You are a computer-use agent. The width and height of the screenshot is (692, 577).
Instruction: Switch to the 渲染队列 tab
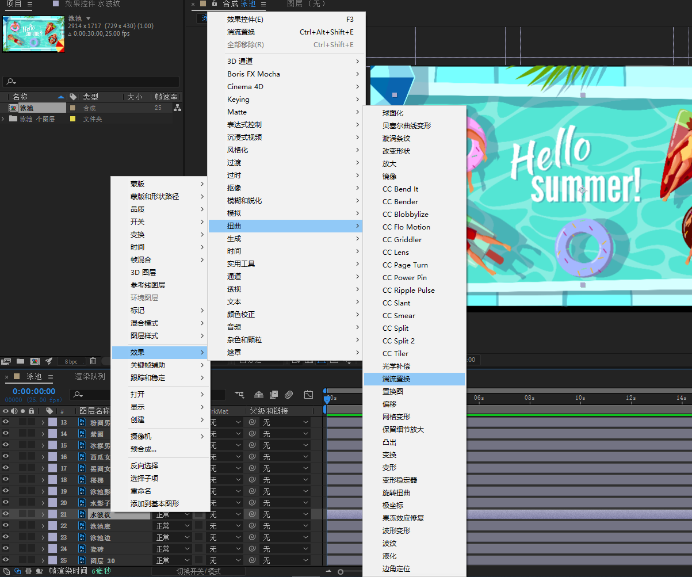click(90, 376)
